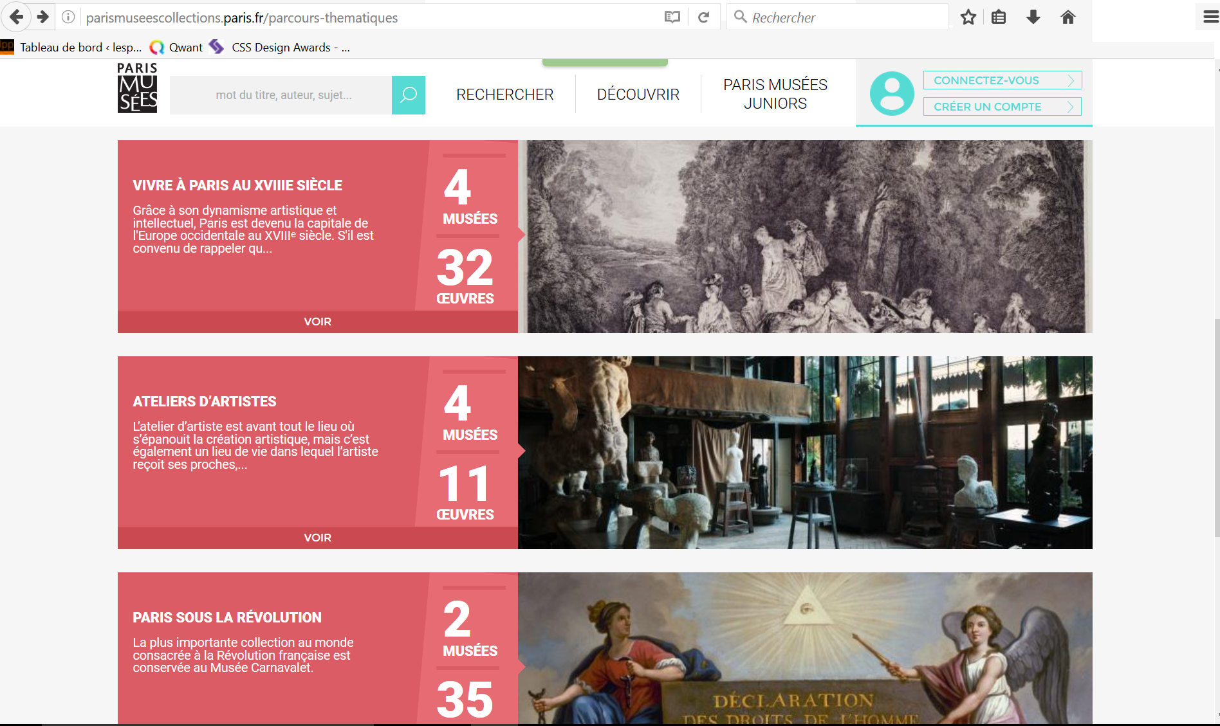Click VOIR under Ateliers d'artistes
The image size is (1220, 726).
[x=318, y=538]
